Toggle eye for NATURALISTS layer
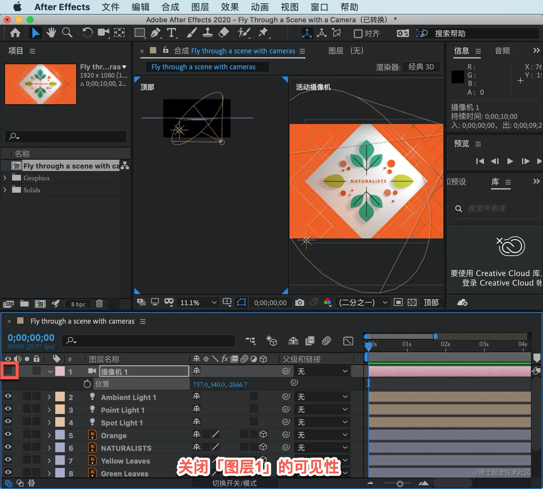This screenshot has width=543, height=489. pyautogui.click(x=8, y=447)
